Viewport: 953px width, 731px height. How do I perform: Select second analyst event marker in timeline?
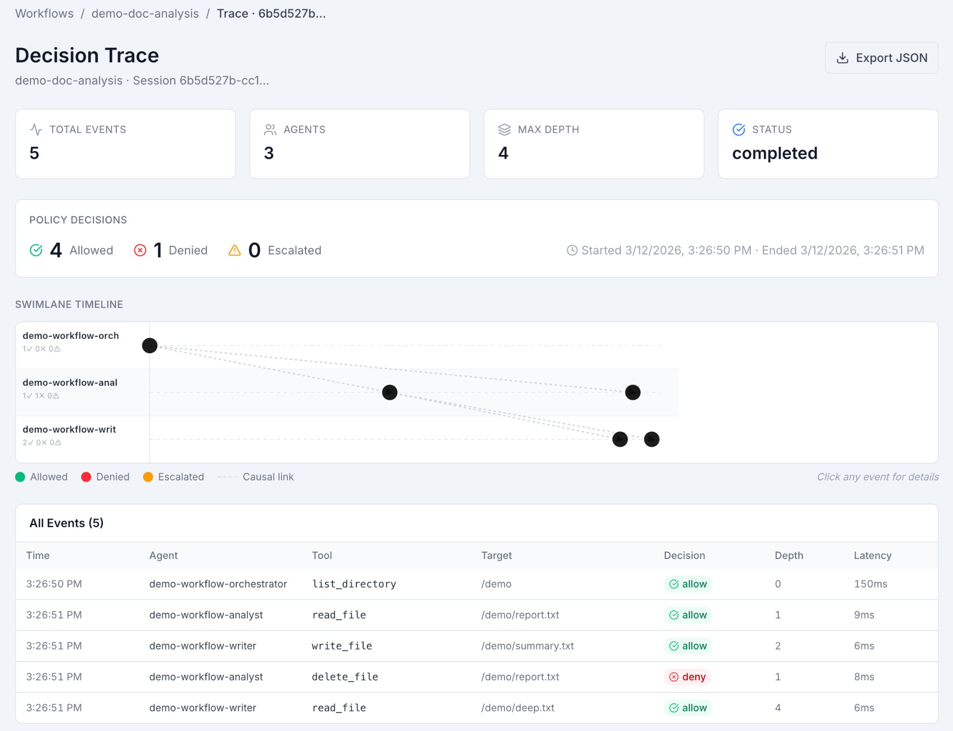tap(633, 392)
